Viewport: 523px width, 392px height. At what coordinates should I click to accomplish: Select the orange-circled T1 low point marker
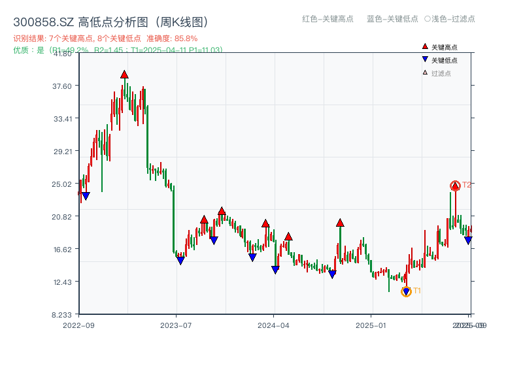click(x=406, y=291)
